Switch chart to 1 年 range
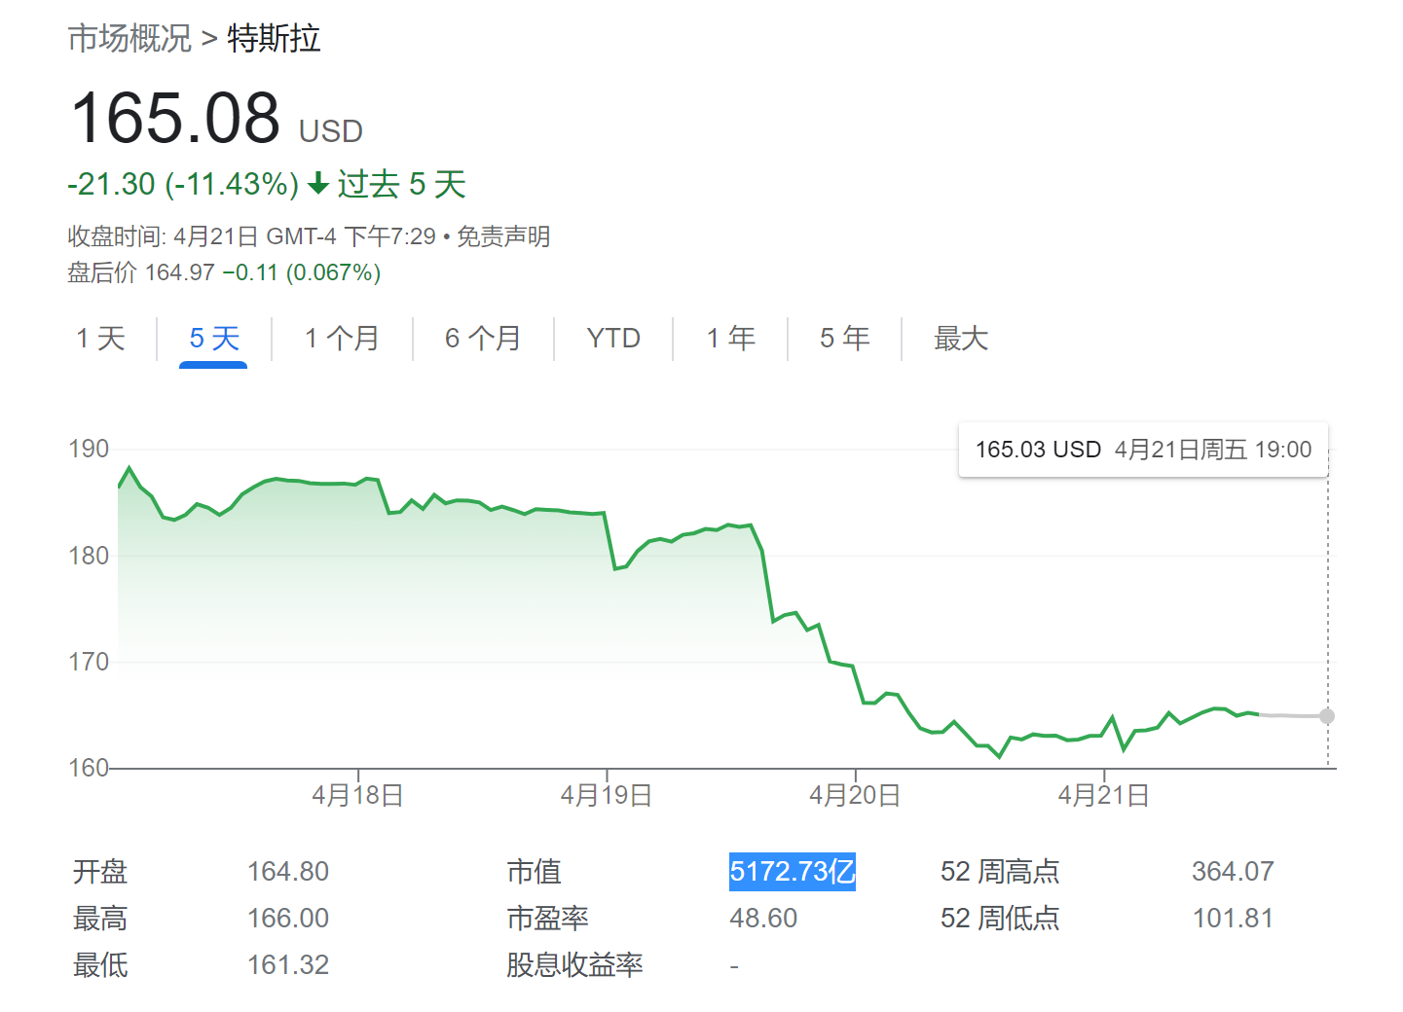The image size is (1403, 1012). (731, 339)
